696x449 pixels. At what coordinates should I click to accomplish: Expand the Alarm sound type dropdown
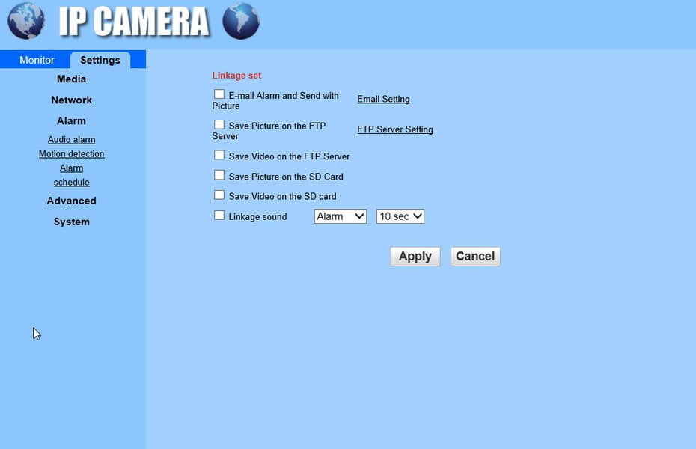coord(341,216)
